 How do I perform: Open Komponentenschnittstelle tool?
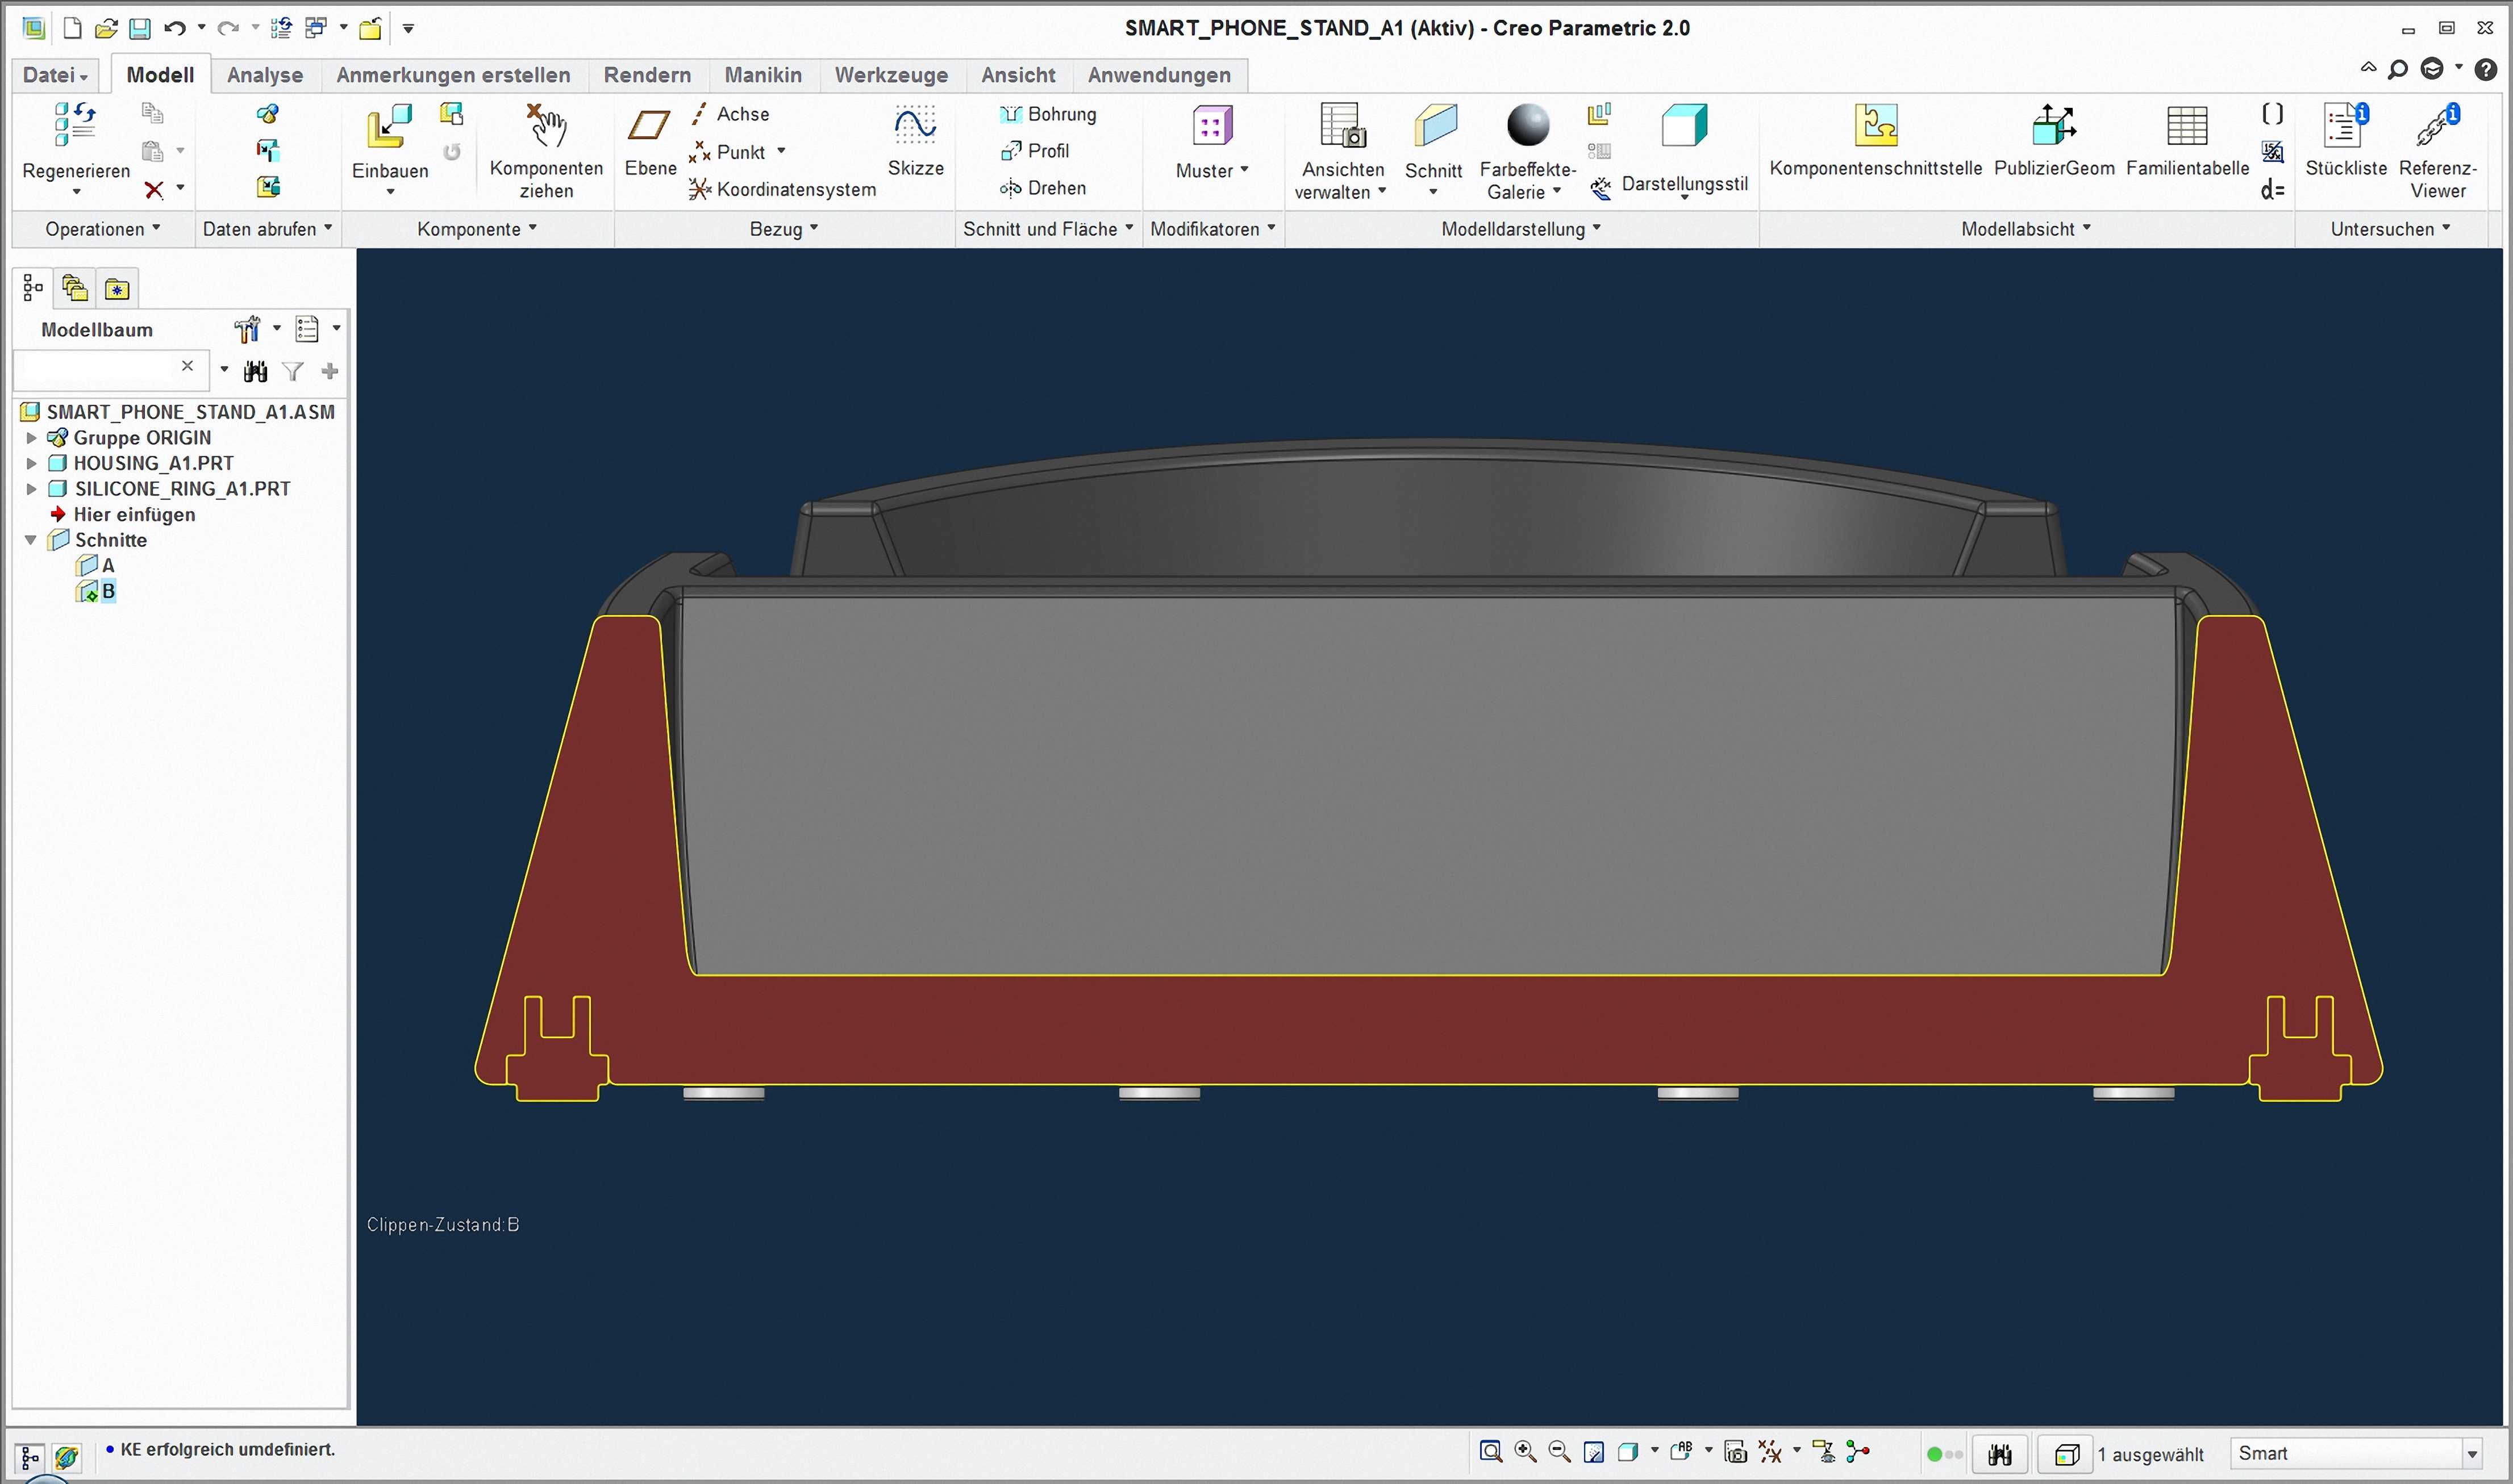[x=1876, y=141]
